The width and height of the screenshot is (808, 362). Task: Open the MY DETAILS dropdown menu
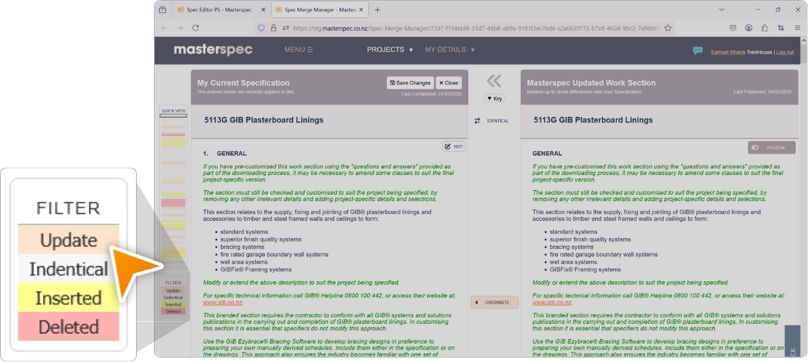tap(450, 50)
